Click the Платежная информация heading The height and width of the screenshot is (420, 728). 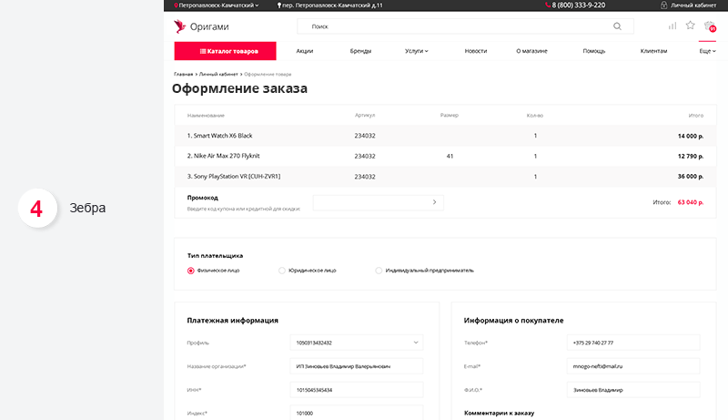(233, 320)
